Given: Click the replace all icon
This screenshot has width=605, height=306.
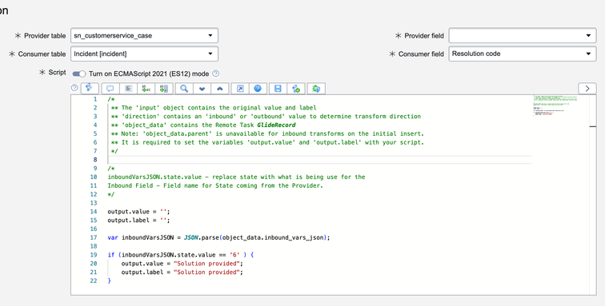Looking at the screenshot, I should pos(164,89).
